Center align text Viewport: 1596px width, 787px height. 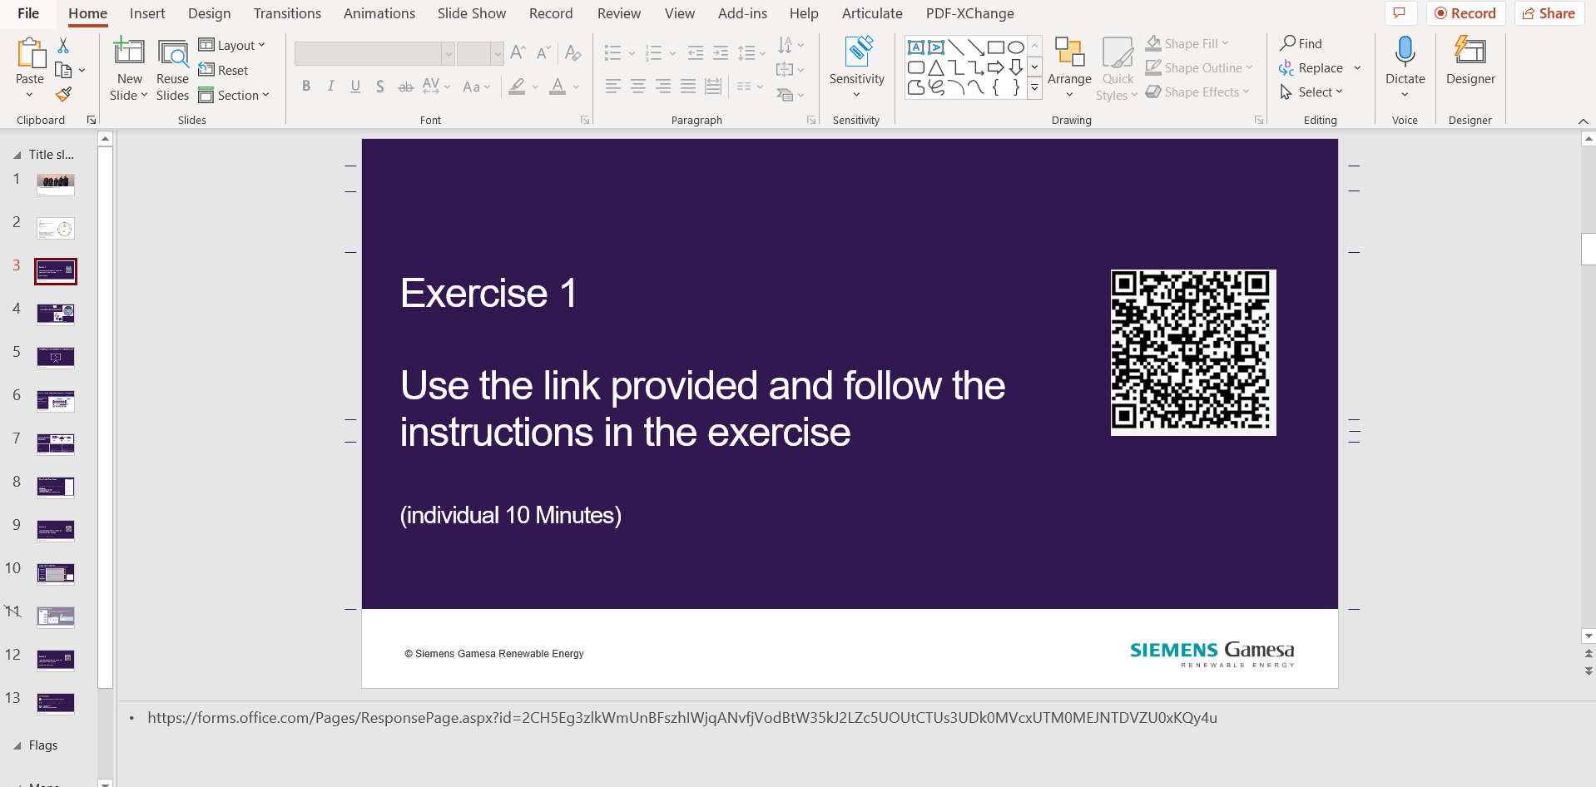point(638,87)
